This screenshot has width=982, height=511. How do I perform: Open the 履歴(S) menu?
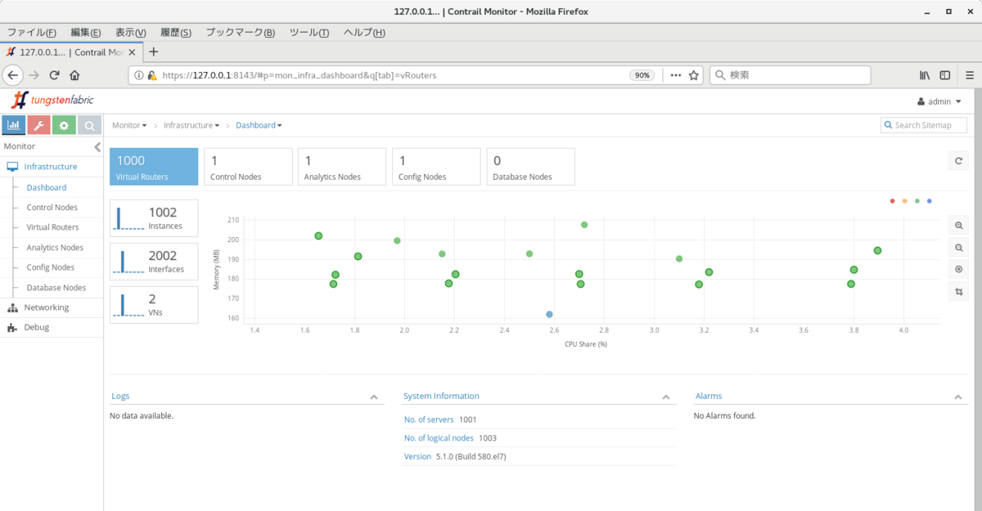tap(175, 32)
